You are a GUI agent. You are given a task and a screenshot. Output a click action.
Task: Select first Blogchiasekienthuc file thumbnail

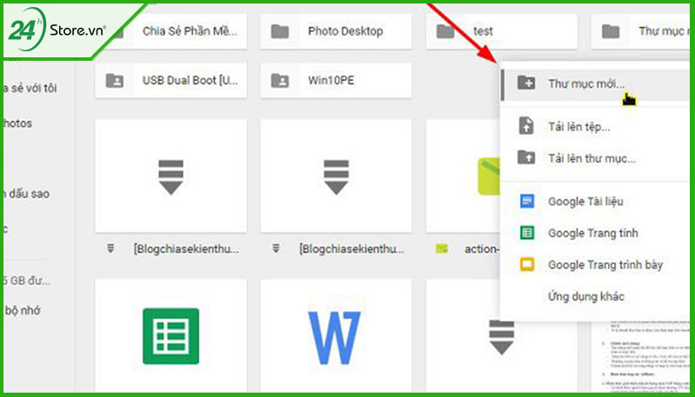click(171, 176)
